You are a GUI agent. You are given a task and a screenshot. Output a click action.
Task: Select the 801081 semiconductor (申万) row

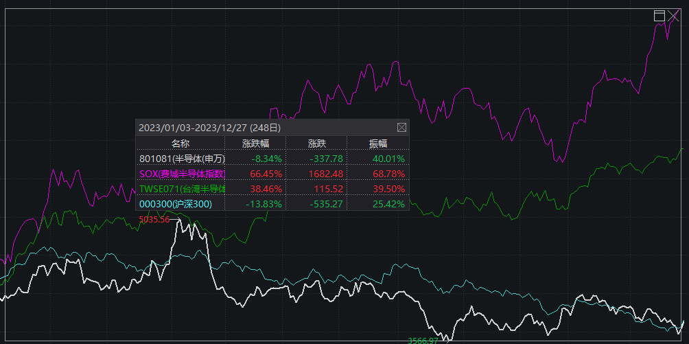coord(181,159)
